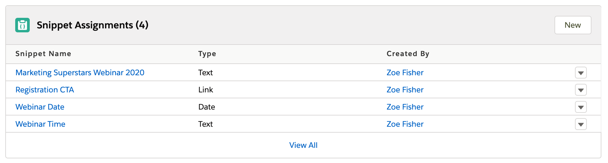608x163 pixels.
Task: Click the Snippet Name column header
Action: [x=43, y=54]
